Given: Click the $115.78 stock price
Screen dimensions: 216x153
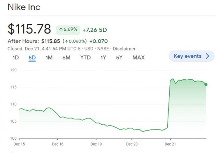Looking at the screenshot, I should 29,29.
